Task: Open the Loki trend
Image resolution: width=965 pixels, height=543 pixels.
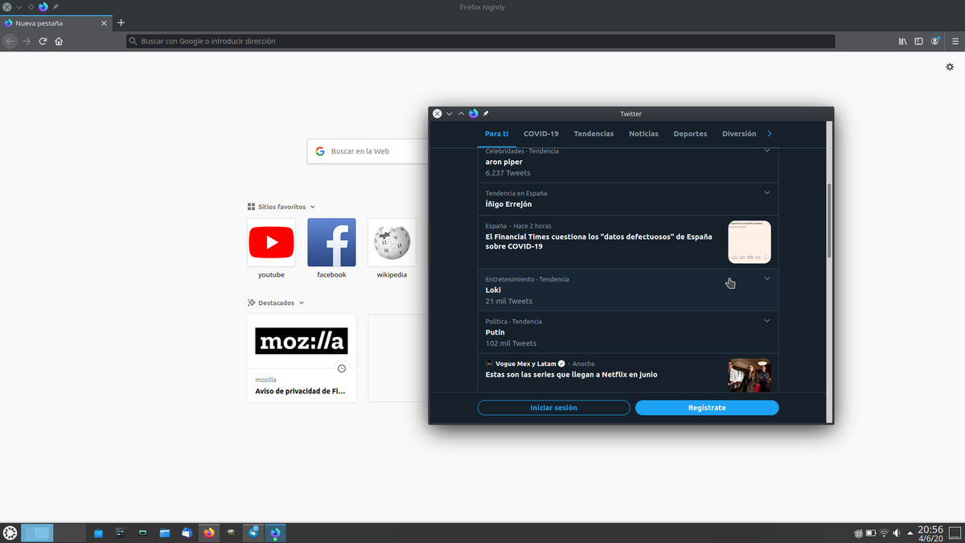Action: click(x=628, y=290)
